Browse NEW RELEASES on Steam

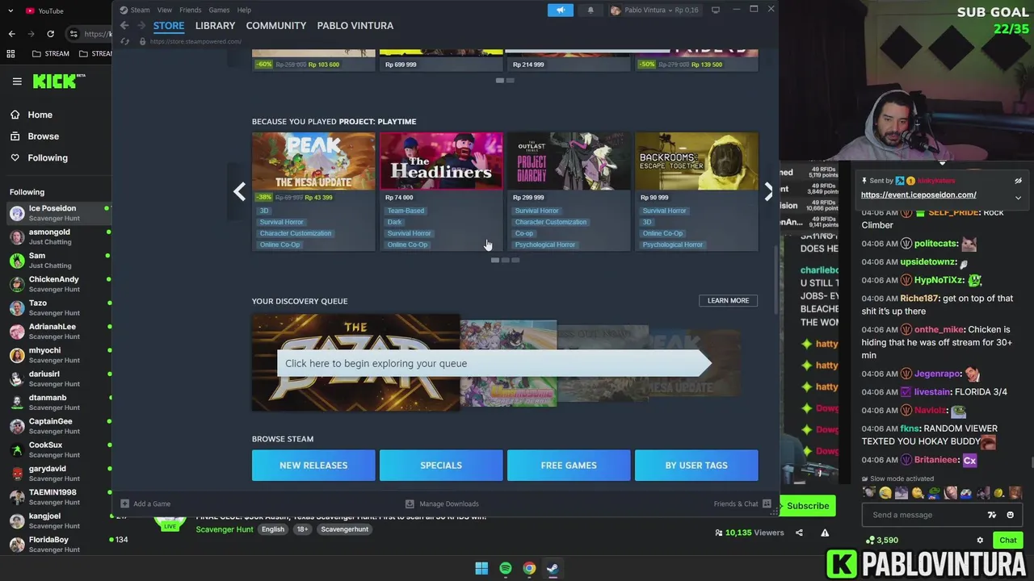pos(313,466)
